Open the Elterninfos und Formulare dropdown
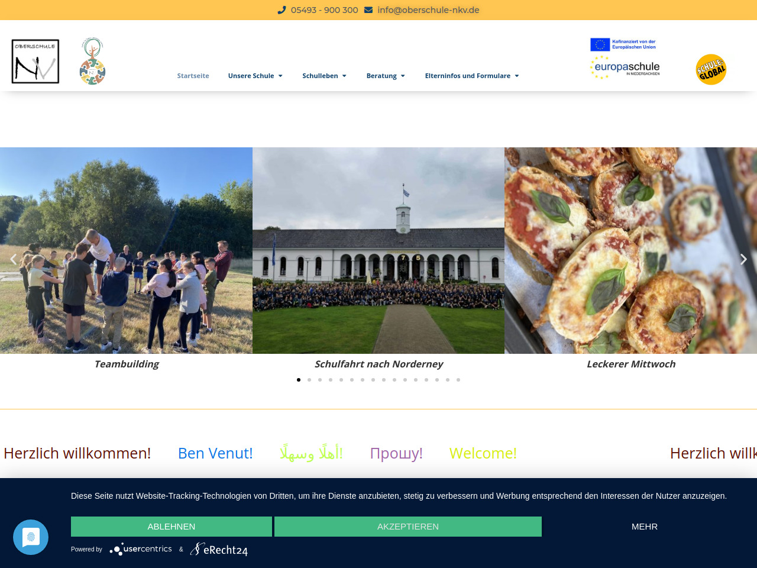 click(472, 76)
